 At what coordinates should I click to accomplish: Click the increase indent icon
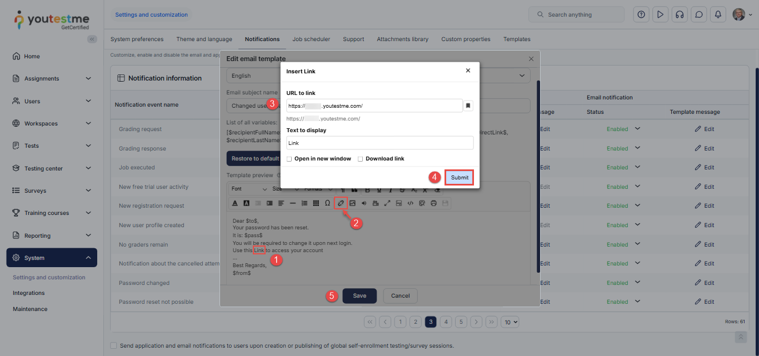269,203
